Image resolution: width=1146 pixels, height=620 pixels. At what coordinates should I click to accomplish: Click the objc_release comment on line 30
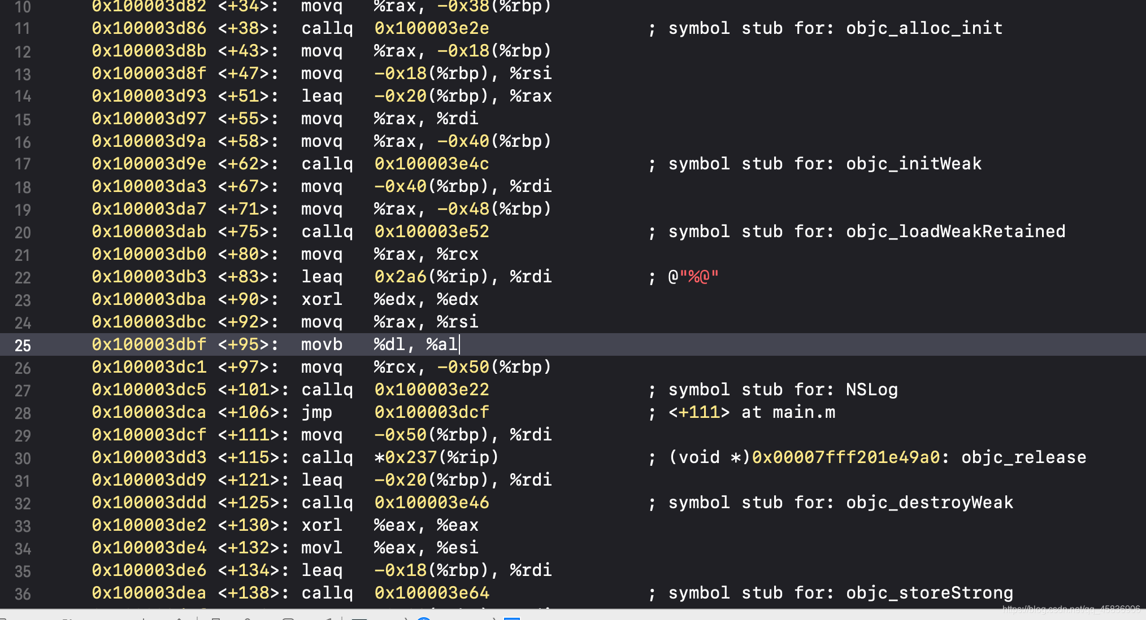point(867,457)
